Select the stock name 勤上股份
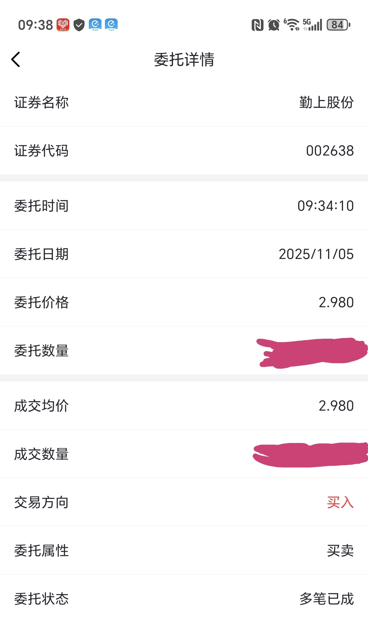This screenshot has height=626, width=368. point(326,102)
